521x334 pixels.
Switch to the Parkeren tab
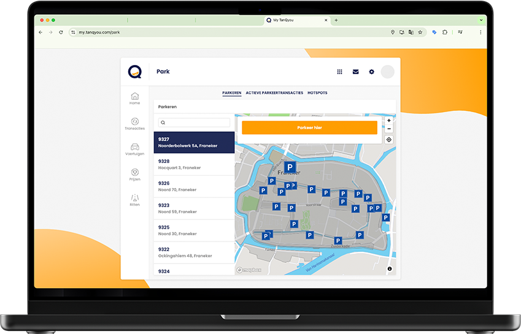pos(232,93)
